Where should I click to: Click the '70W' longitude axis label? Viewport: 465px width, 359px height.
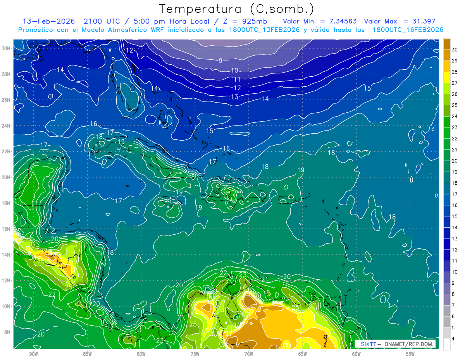249,354
